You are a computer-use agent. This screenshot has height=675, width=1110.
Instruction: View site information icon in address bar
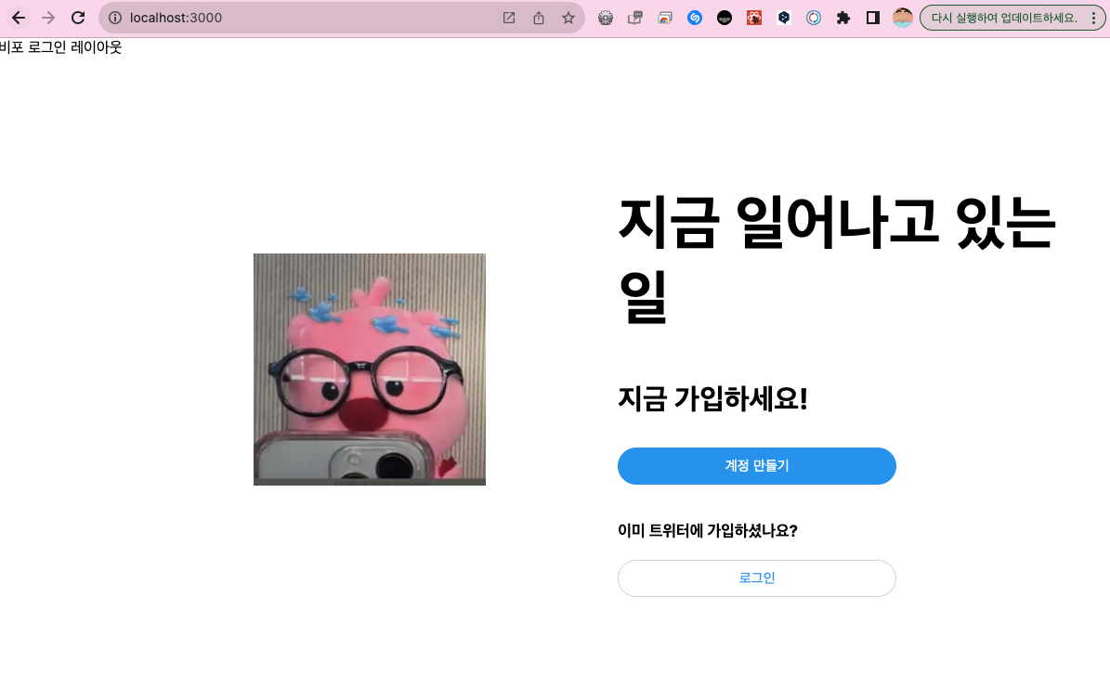coord(114,18)
